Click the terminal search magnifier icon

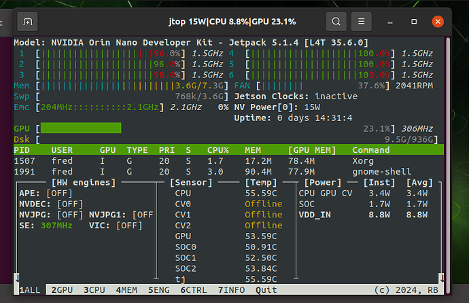point(336,22)
